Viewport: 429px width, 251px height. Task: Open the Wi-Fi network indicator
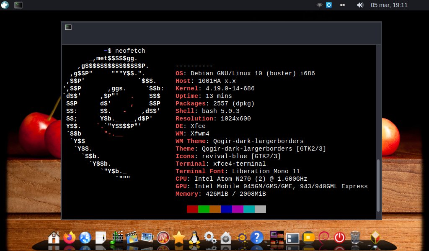[x=320, y=5]
